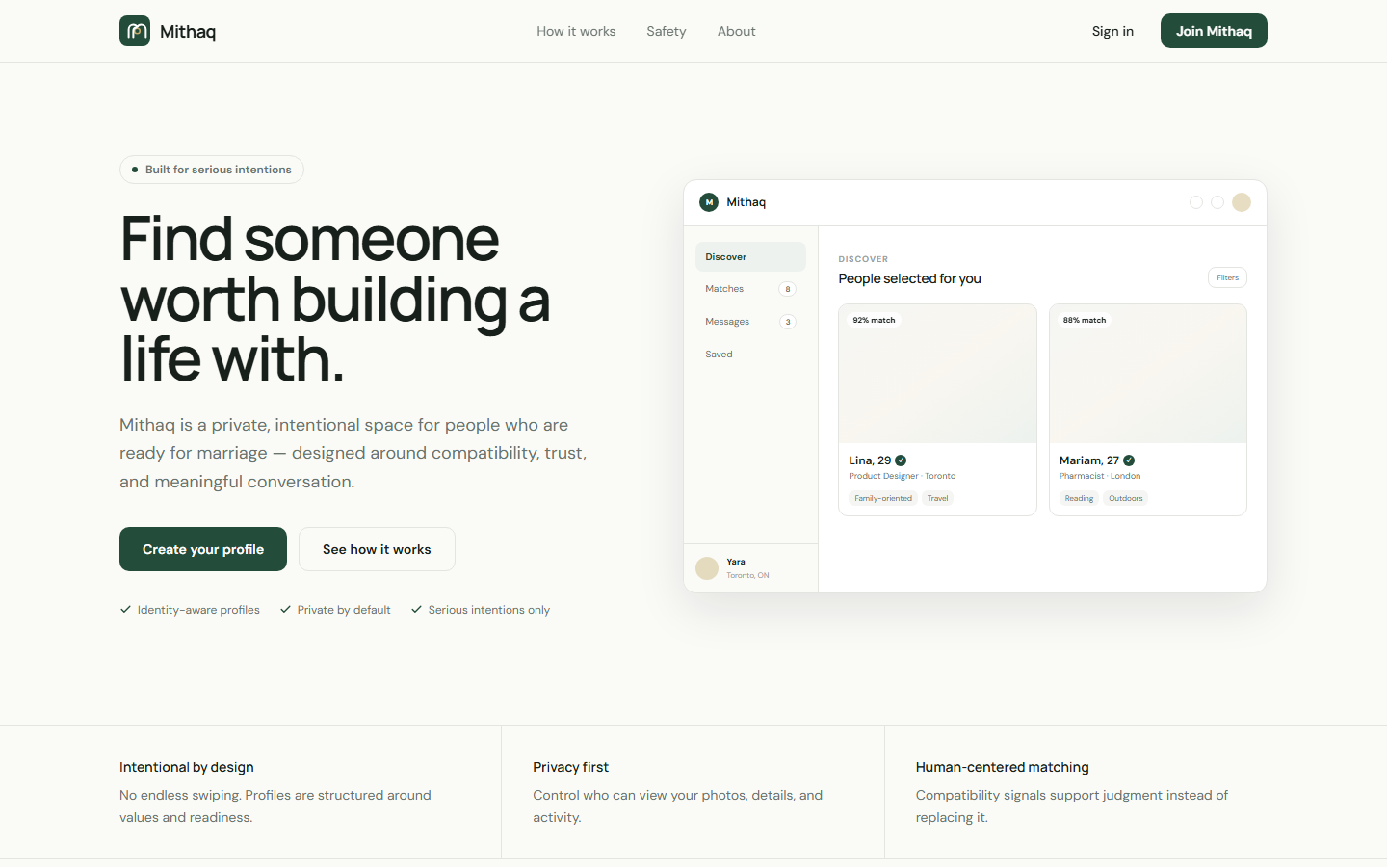Click the Reading tag on Mariam's card

coord(1079,498)
